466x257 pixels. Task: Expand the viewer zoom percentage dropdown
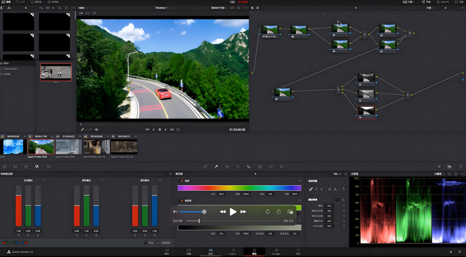click(x=82, y=8)
